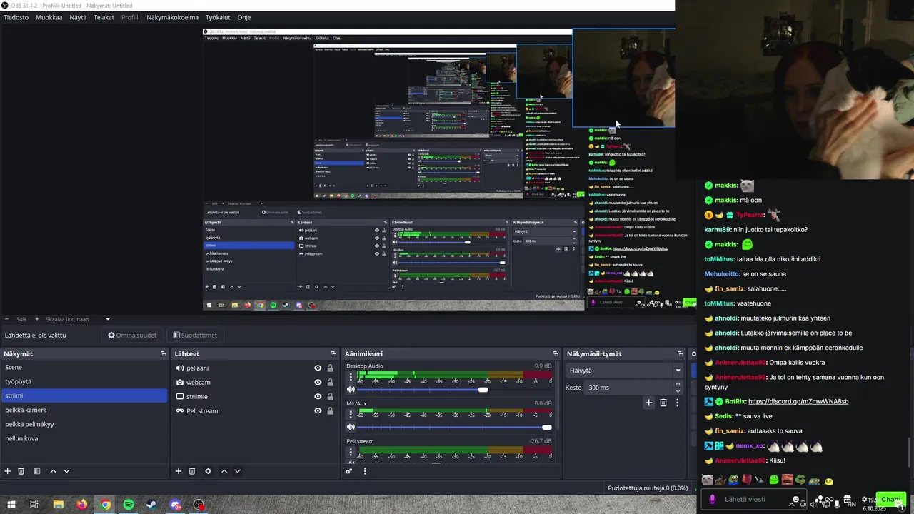Increase Kesto duration with up arrow
Image resolution: width=914 pixels, height=514 pixels.
coord(678,384)
